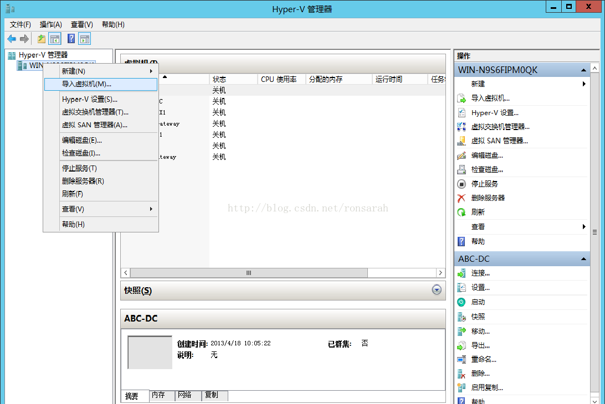Image resolution: width=605 pixels, height=404 pixels.
Task: Switch to the 摘要 tab
Action: click(x=135, y=396)
